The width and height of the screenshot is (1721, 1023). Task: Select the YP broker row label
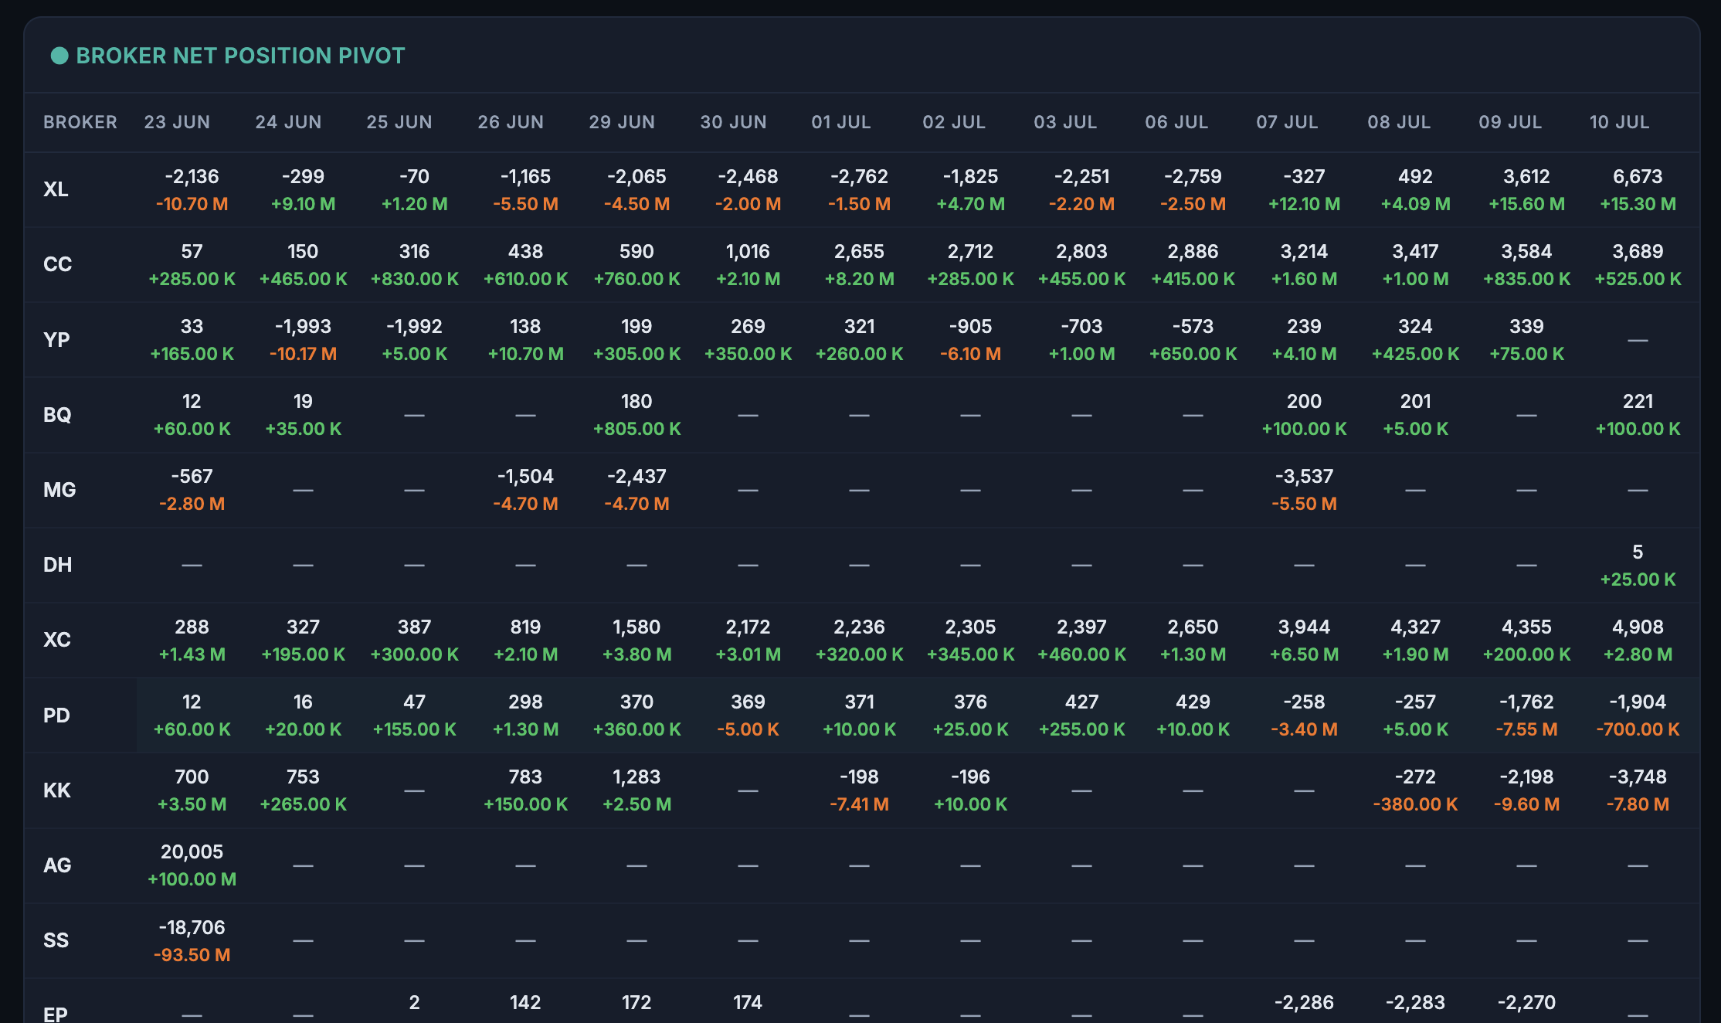point(56,340)
